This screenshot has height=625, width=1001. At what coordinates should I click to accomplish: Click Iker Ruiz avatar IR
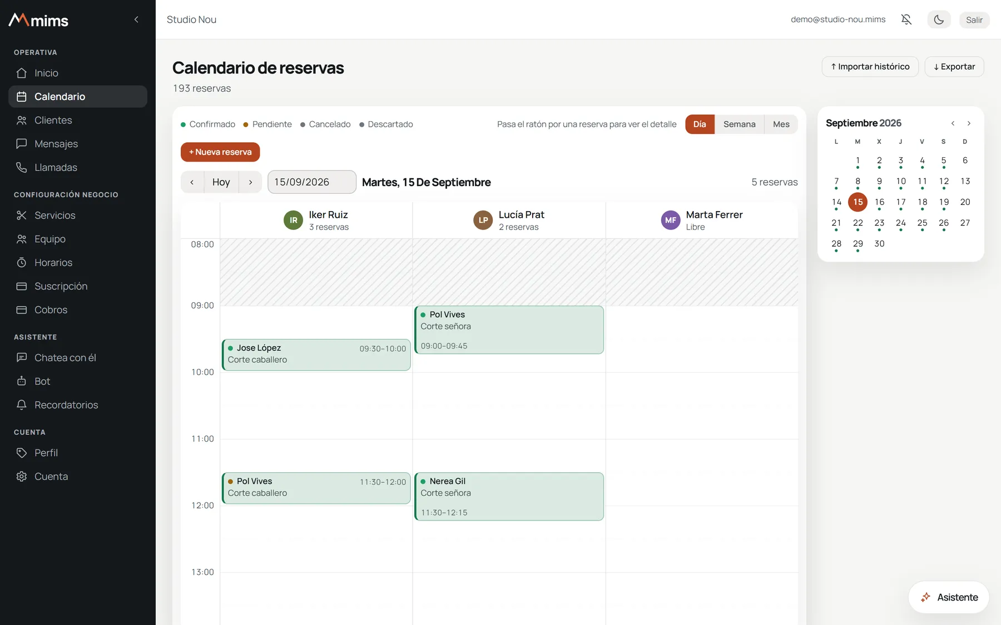(293, 220)
